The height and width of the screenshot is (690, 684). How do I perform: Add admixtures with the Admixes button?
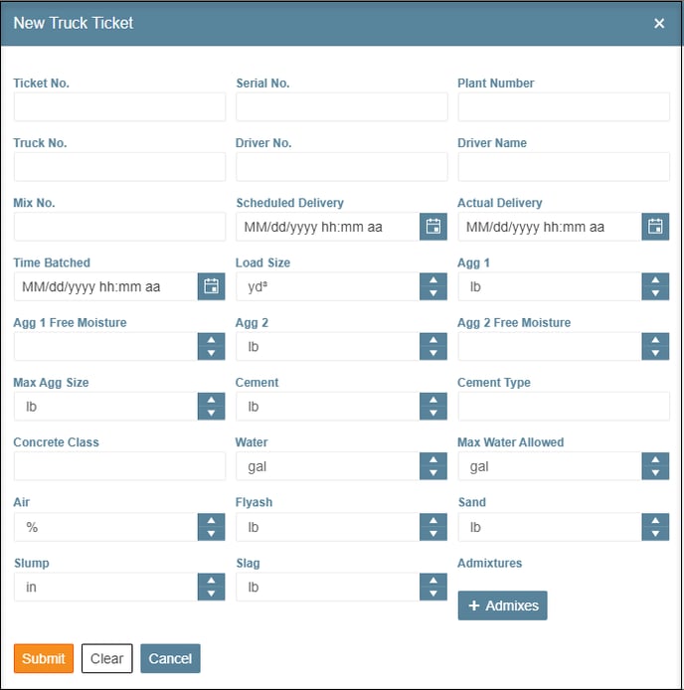pos(503,605)
